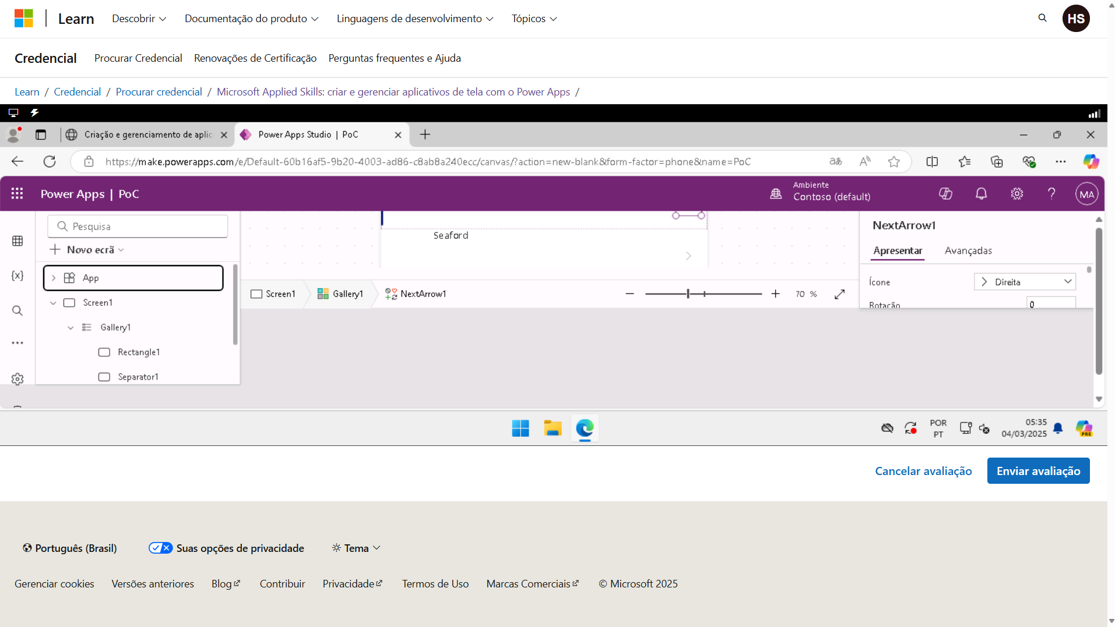1115x627 pixels.
Task: Click the Rotação value field
Action: pyautogui.click(x=1051, y=303)
